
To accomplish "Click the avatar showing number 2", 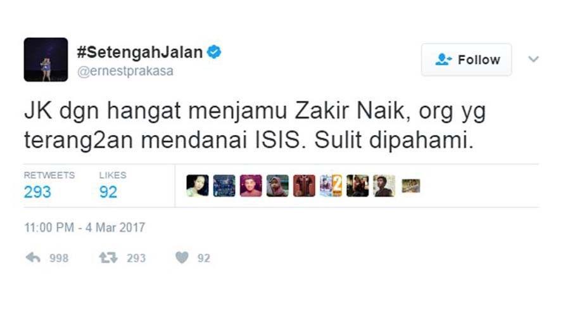I will tap(331, 186).
